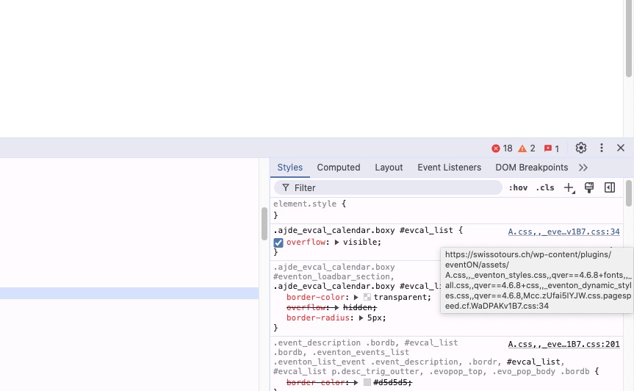Viewport: 634px width, 391px height.
Task: Click the .ajde_evcal_calendar.boxy #evcal_list selector
Action: 363,231
